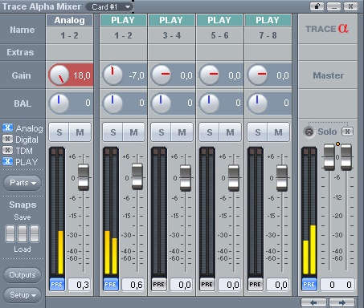364x308 pixels.
Task: Click the PLAY header above 1-2
Action: (123, 20)
